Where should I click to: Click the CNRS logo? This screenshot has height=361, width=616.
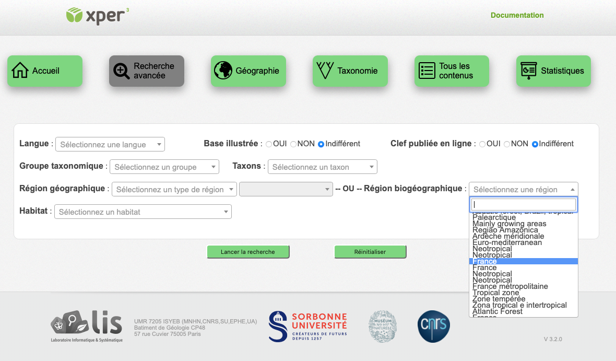click(x=434, y=326)
